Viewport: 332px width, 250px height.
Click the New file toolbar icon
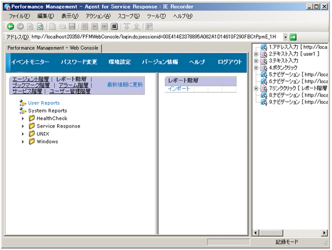pyautogui.click(x=53, y=26)
